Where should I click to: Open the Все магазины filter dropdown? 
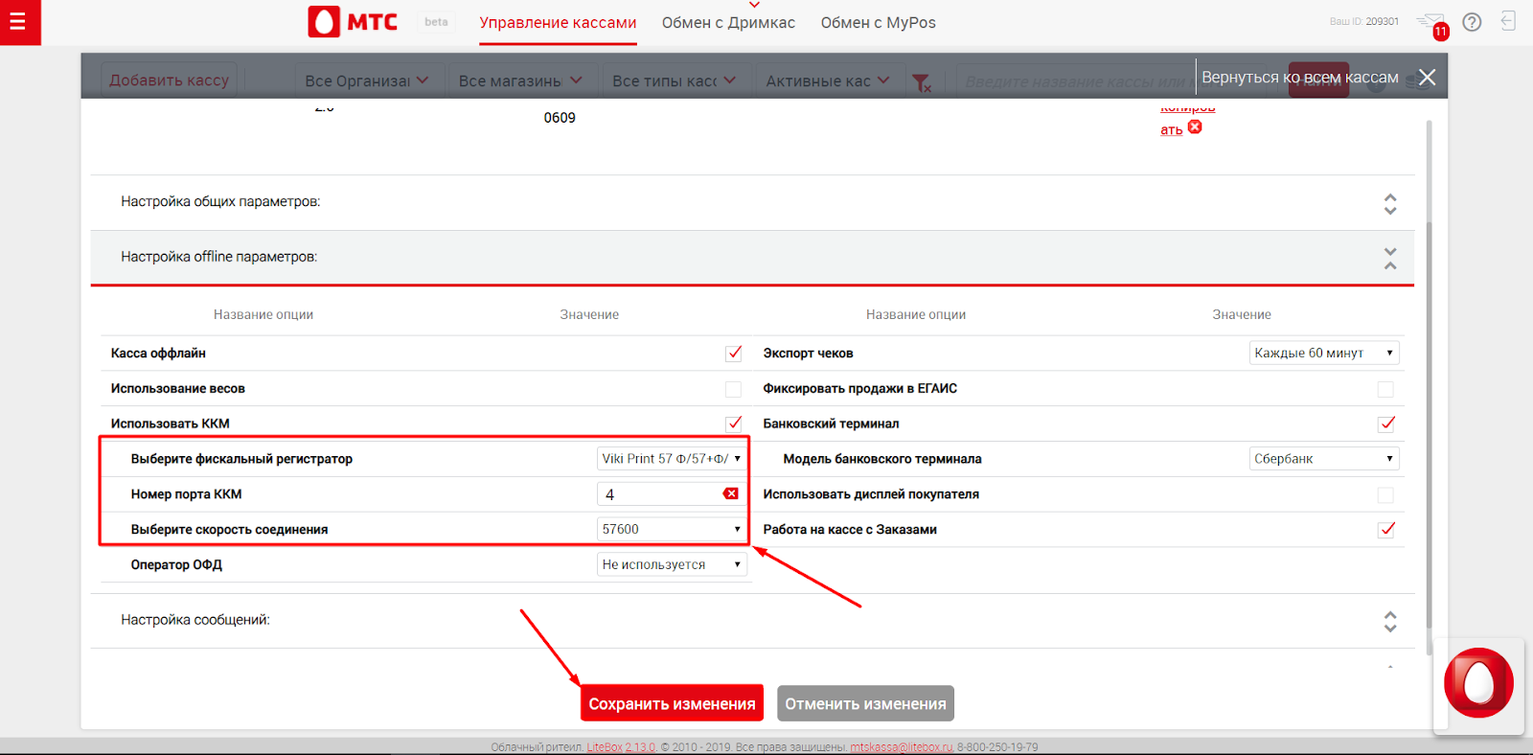click(x=520, y=80)
